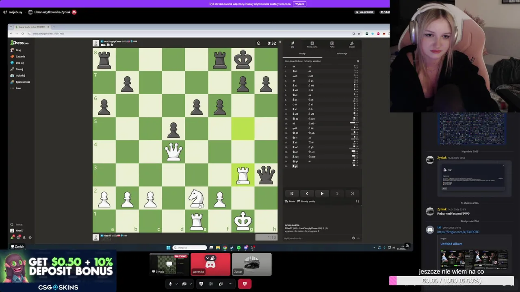Select the Graj panel tab icon
520x292 pixels.
[x=292, y=44]
